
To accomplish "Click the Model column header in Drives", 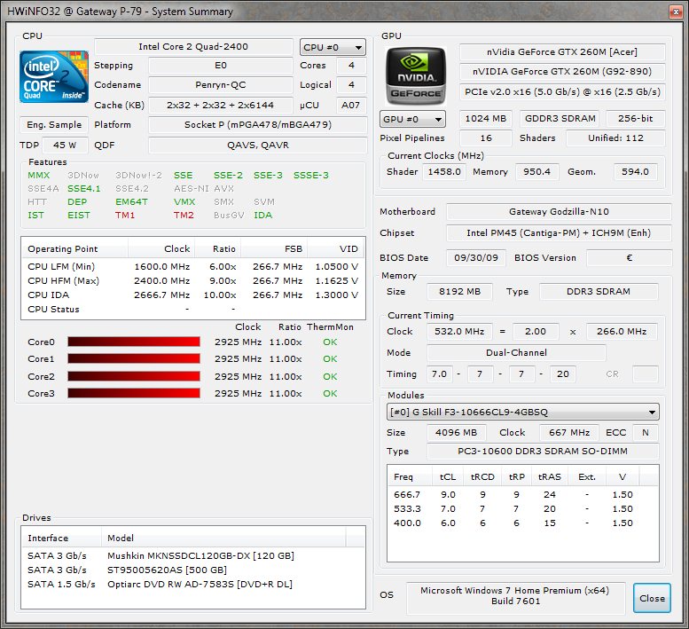I will point(223,538).
